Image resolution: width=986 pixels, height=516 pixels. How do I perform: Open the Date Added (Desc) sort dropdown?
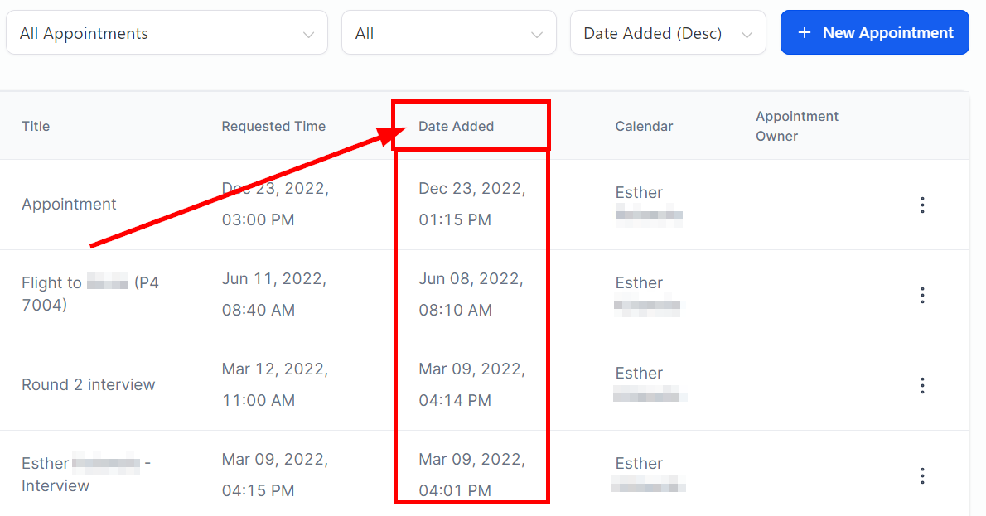tap(668, 32)
